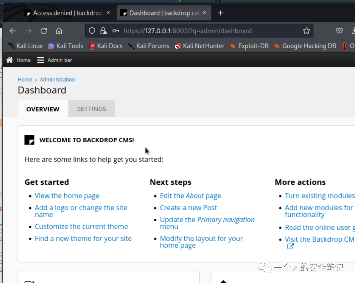The image size is (355, 283).
Task: Open the browser home page icon
Action: [59, 31]
